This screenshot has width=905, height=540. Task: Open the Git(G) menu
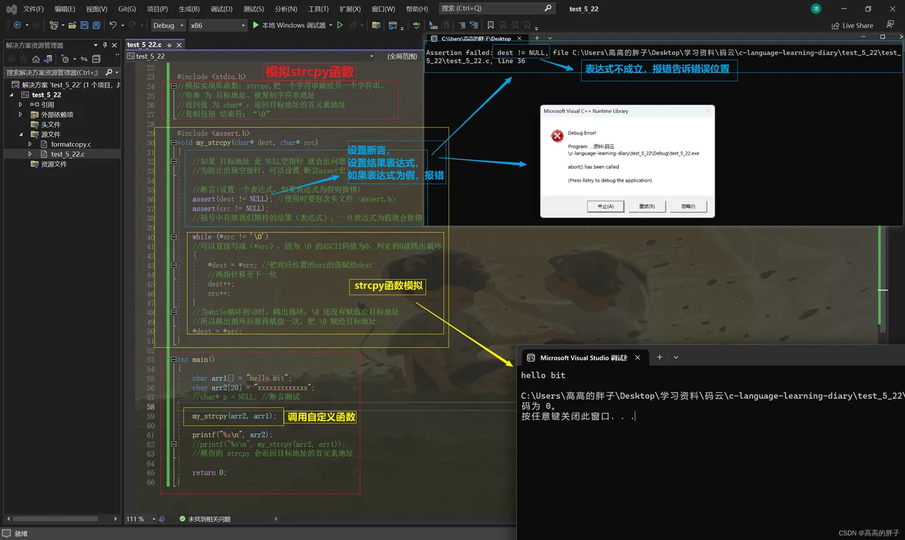pyautogui.click(x=127, y=8)
